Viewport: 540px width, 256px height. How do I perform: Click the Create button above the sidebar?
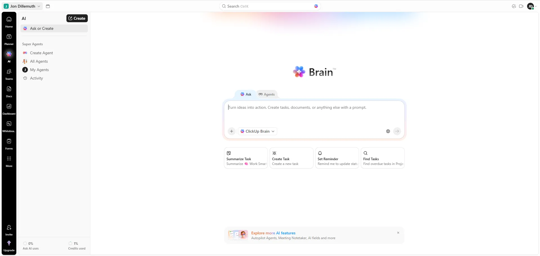click(77, 18)
